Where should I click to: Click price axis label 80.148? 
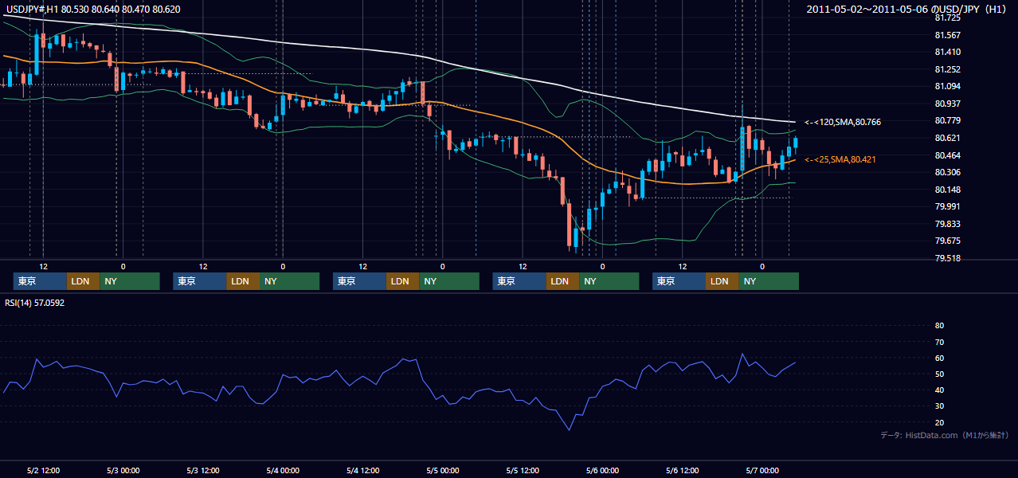pos(947,190)
